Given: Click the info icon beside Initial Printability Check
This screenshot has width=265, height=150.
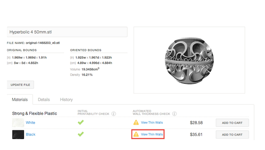Looking at the screenshot, I should [x=114, y=114].
